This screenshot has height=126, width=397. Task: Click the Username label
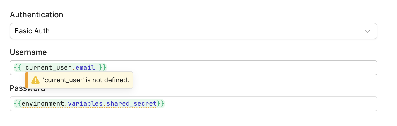pos(28,52)
